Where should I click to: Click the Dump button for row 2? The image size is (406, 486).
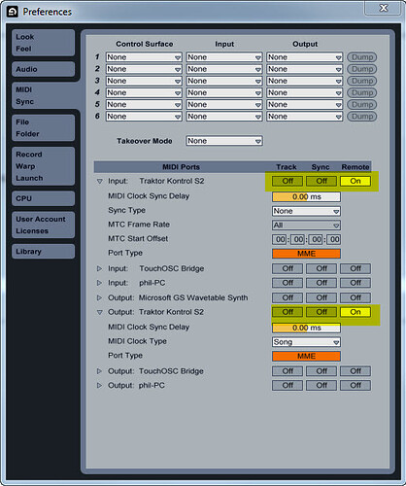coord(362,69)
